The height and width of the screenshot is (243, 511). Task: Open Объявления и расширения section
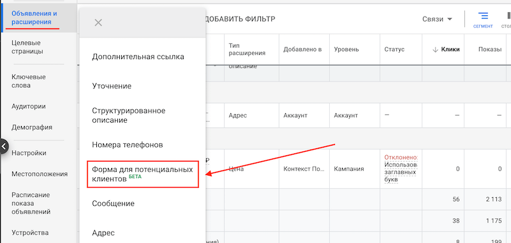[x=34, y=18]
